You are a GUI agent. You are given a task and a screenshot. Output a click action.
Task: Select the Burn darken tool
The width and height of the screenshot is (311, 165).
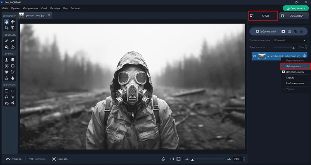(13, 72)
